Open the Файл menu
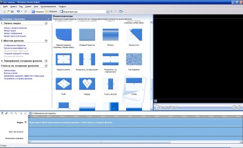243x148 pixels. pos(5,6)
